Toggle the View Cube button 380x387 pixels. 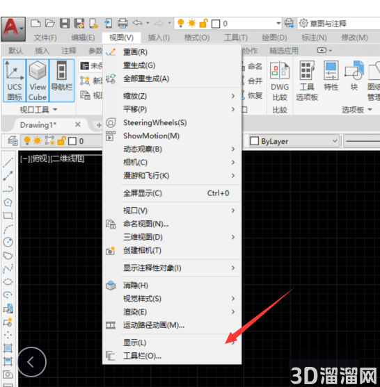(x=38, y=81)
